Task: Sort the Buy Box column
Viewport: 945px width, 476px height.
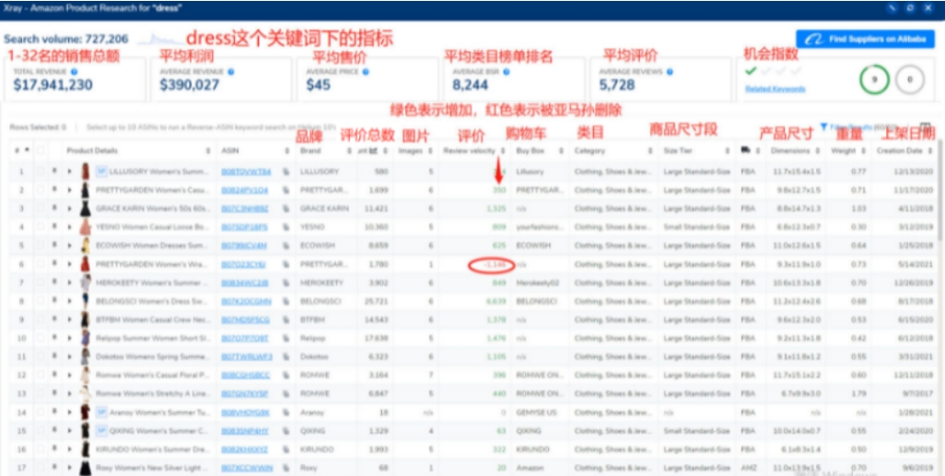Action: point(561,151)
